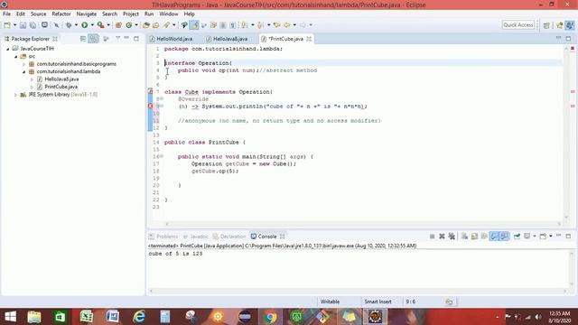Screen dimensions: 578x325
Task: Switch to Javadoc tab
Action: pyautogui.click(x=196, y=237)
